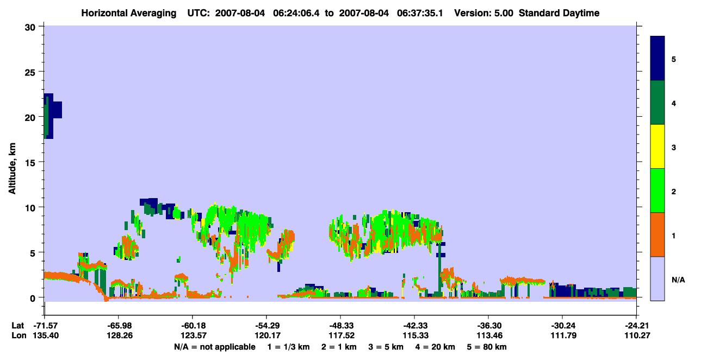Click the colorbar 'N/A' label
Screen dimensions: 707x362
point(678,280)
